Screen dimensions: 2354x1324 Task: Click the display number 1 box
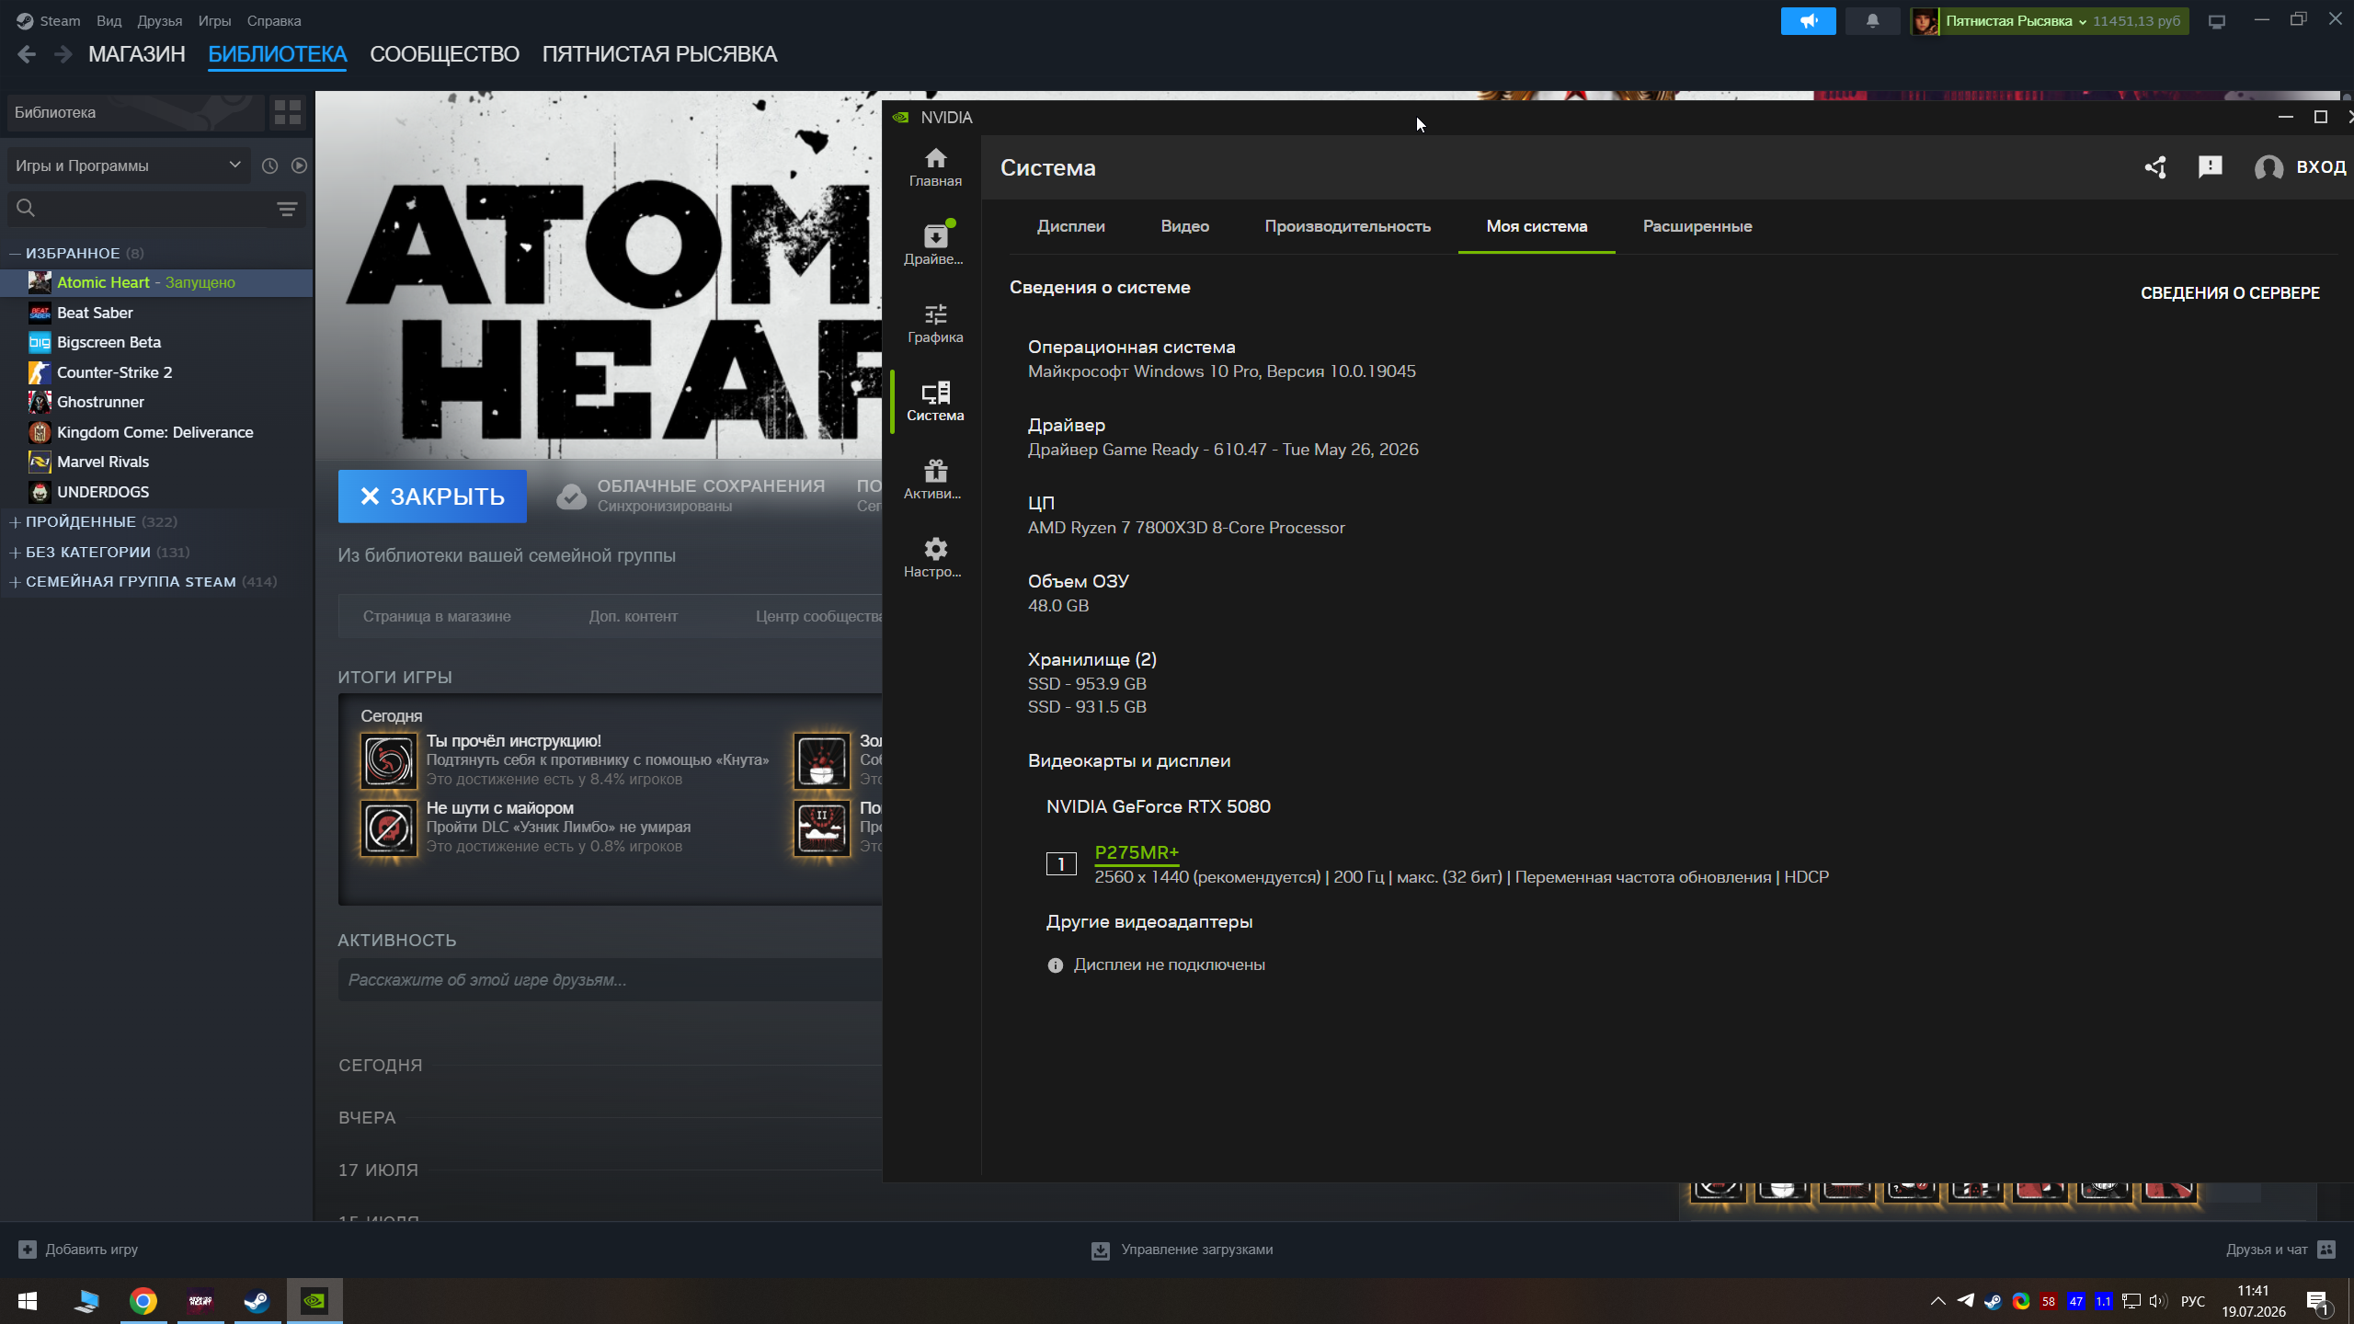pos(1061,864)
